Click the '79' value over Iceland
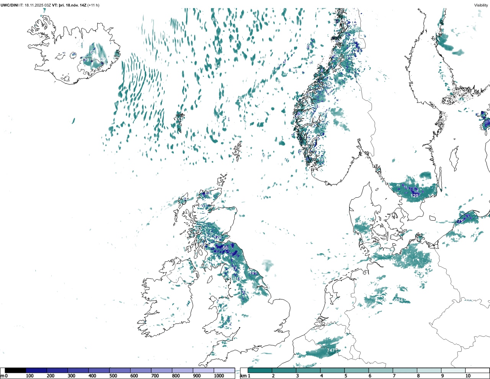490x379 pixels. point(86,60)
